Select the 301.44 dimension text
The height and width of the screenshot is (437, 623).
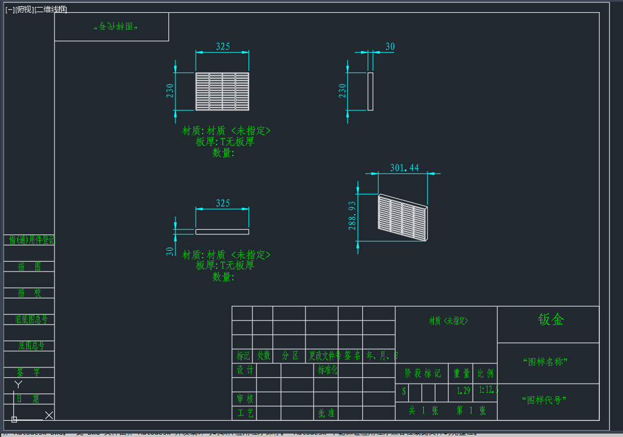pyautogui.click(x=405, y=168)
